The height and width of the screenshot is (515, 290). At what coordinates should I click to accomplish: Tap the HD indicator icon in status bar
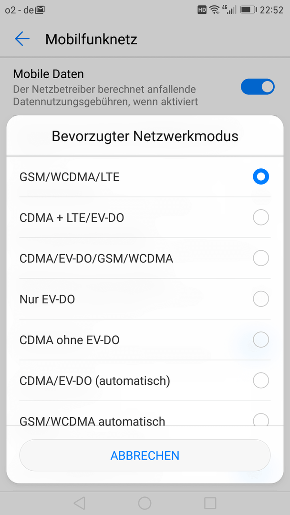[202, 10]
